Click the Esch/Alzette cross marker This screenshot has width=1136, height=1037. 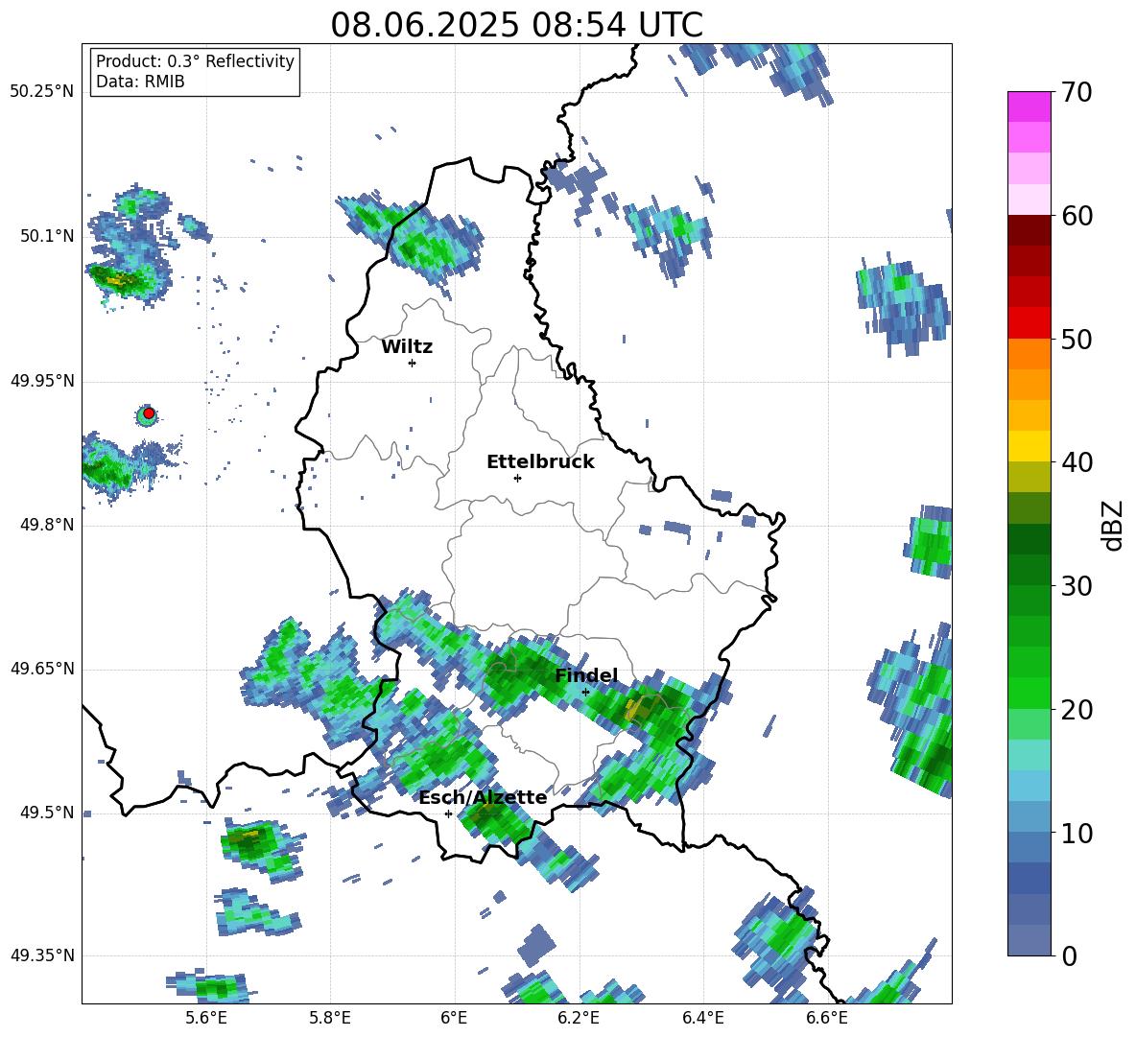click(x=448, y=813)
